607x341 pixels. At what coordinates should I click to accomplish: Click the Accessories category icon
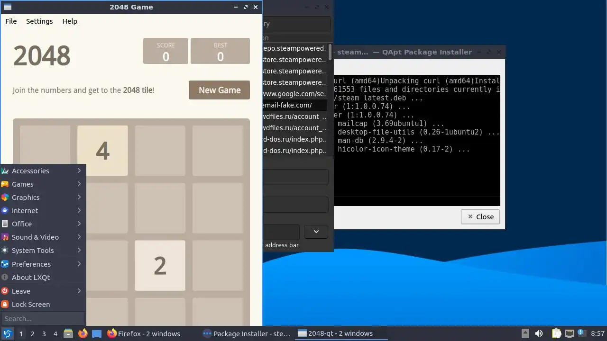tap(5, 171)
